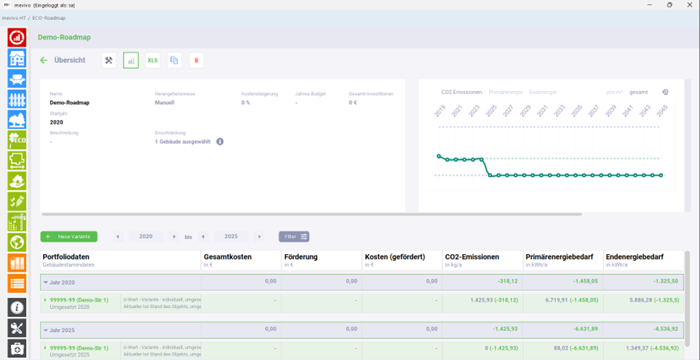
Task: Delete roadmap with red trash icon
Action: (196, 60)
